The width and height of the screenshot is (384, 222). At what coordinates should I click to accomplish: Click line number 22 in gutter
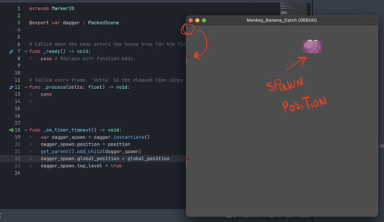pos(17,159)
